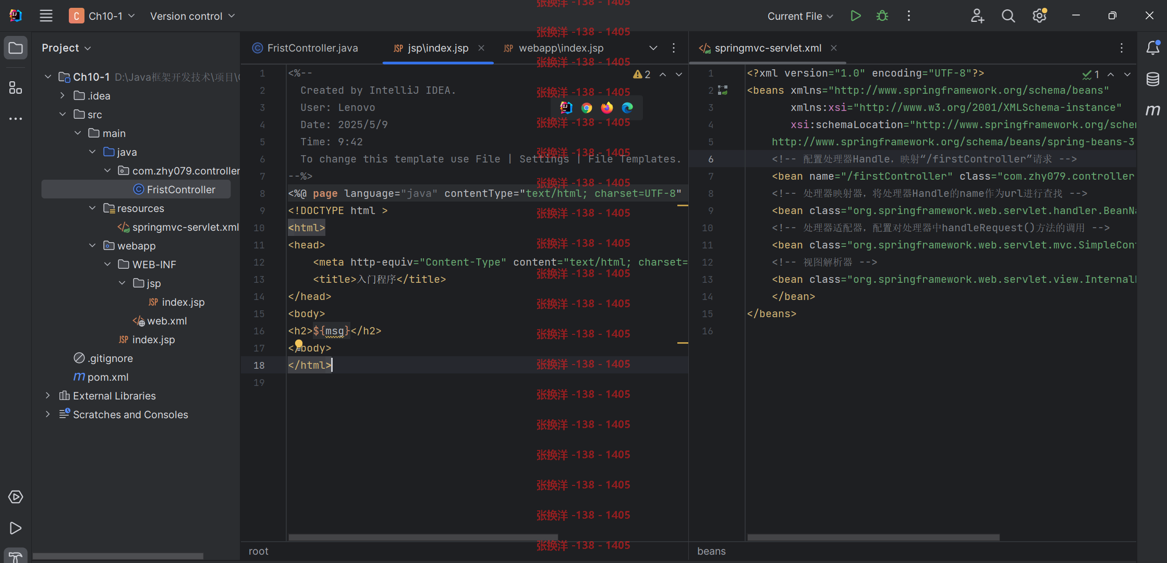1167x563 pixels.
Task: Click JSP editor horizontal scrollbar
Action: (423, 537)
